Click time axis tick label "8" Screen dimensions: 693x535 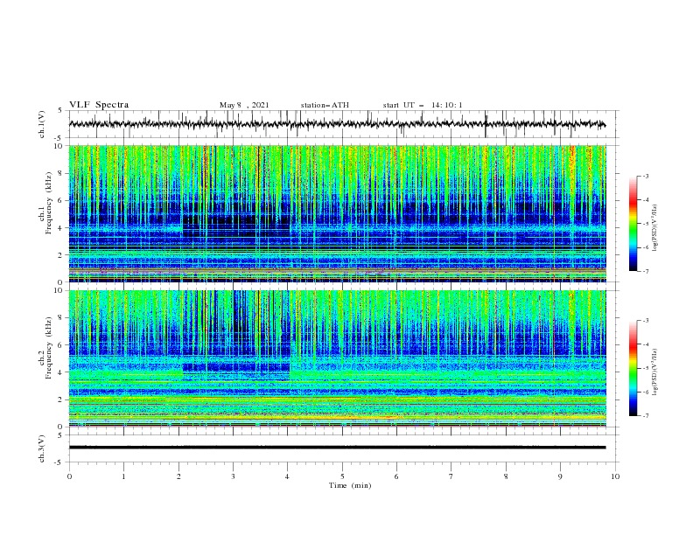point(506,476)
